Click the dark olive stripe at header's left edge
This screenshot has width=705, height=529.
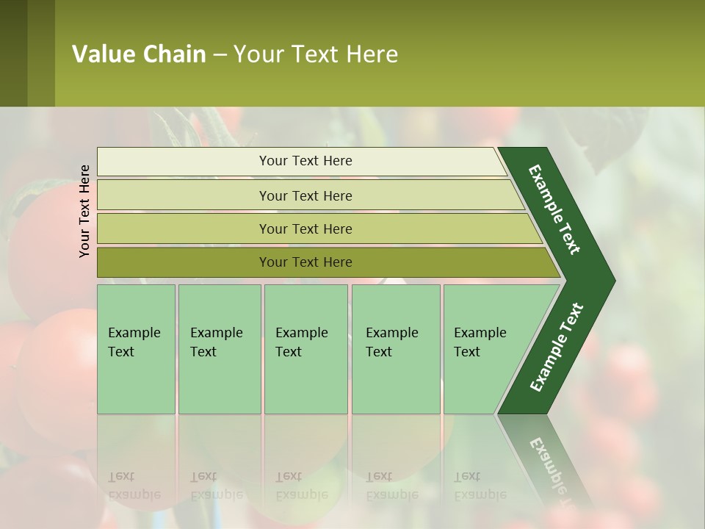[13, 53]
